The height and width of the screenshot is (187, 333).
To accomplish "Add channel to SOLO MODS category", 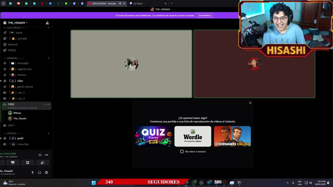I will 48,28.
